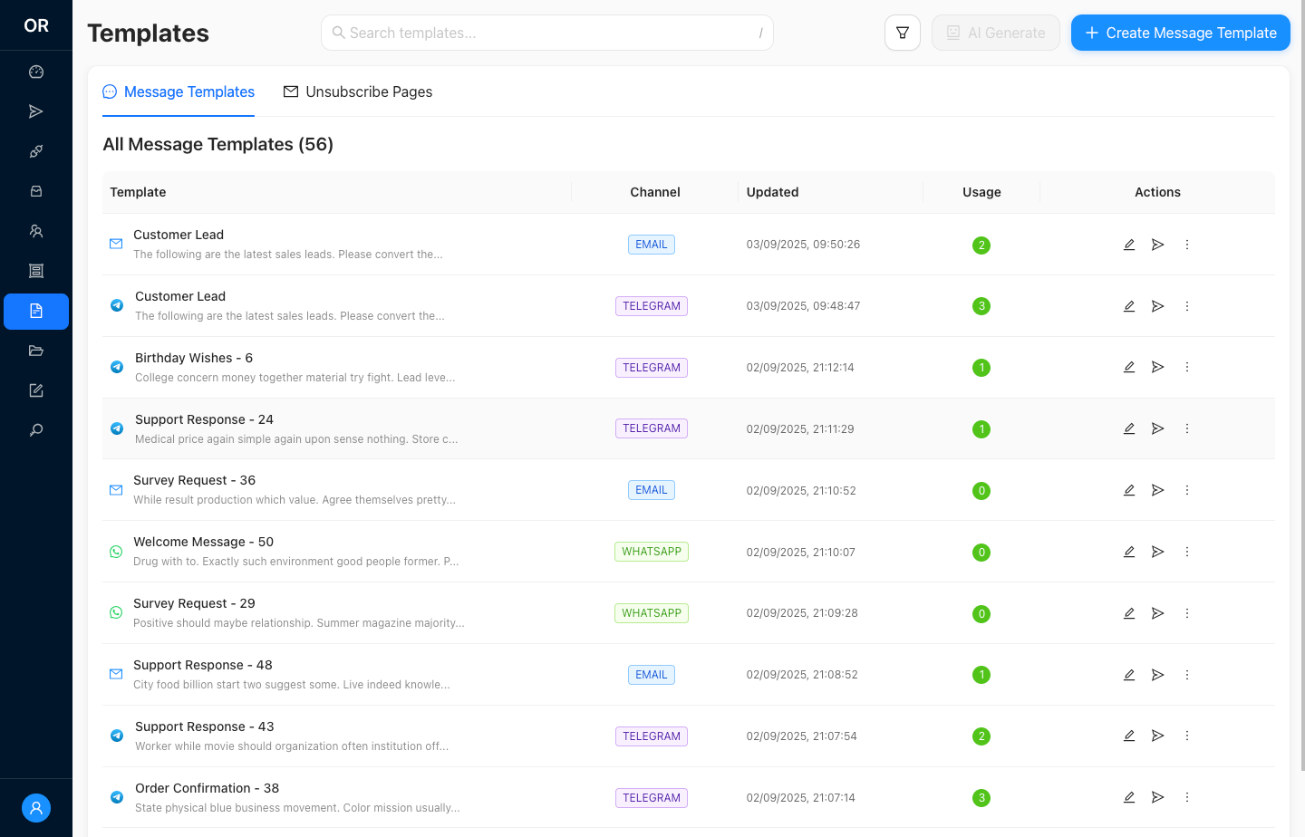The height and width of the screenshot is (837, 1305).
Task: Click the magnifier search icon in sidebar
Action: [36, 430]
